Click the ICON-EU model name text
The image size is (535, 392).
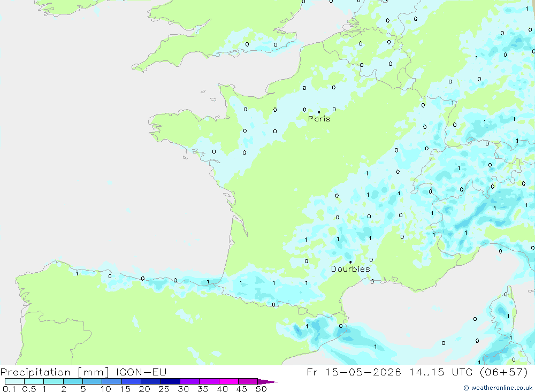tap(141, 372)
